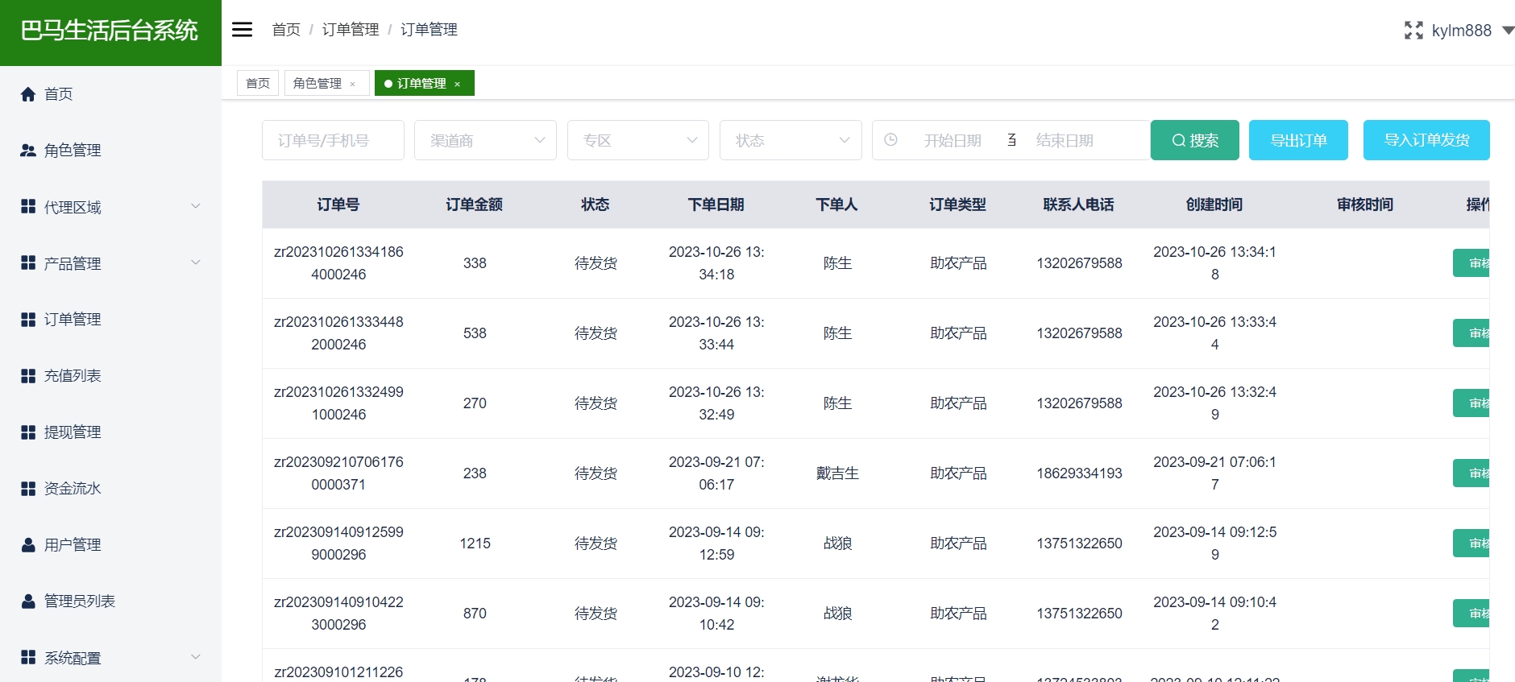The image size is (1515, 682).
Task: Open 管理员列表 in the sidebar
Action: tap(110, 601)
